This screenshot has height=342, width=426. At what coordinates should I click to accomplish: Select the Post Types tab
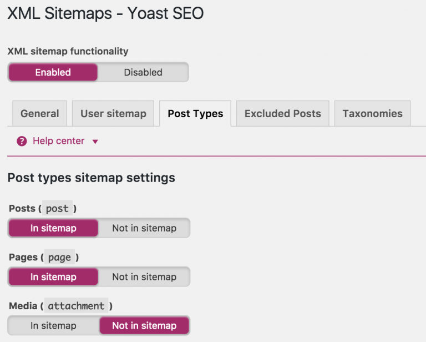point(195,114)
